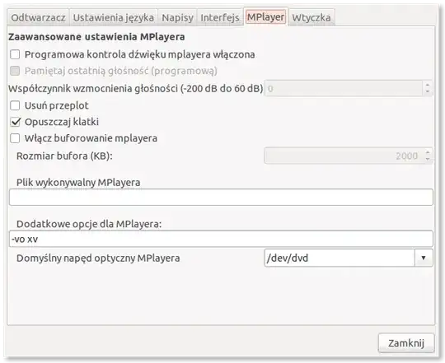The width and height of the screenshot is (445, 363).
Task: Click the Zamknij button
Action: click(406, 343)
